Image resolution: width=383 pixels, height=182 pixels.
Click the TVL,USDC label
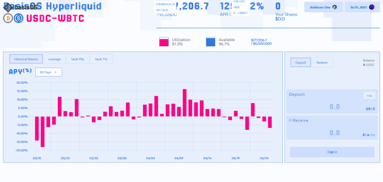167,15
